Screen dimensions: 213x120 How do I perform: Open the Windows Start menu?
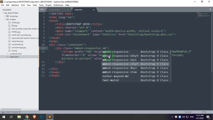(4, 117)
